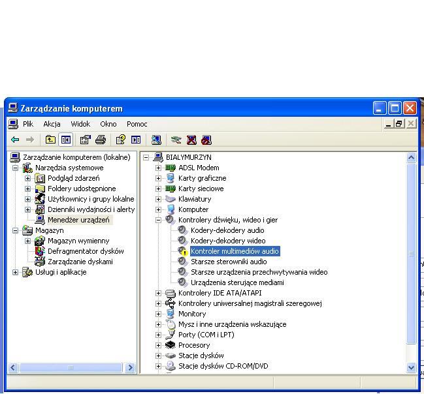Click the device list scroll down arrow

[412, 367]
